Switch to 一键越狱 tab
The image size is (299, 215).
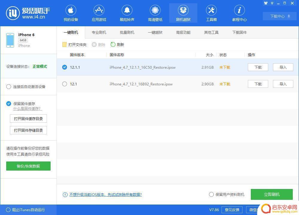(x=155, y=32)
